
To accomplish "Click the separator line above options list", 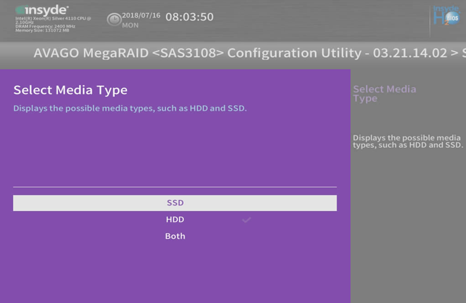I will 174,187.
